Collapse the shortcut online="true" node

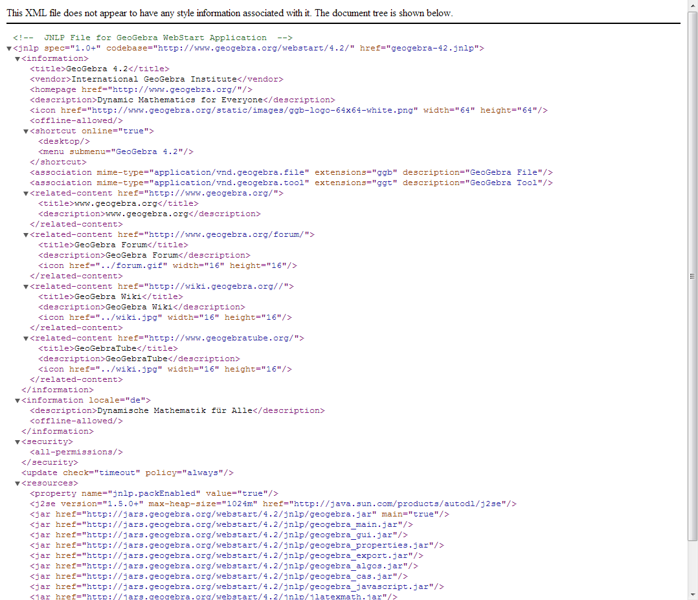coord(26,131)
